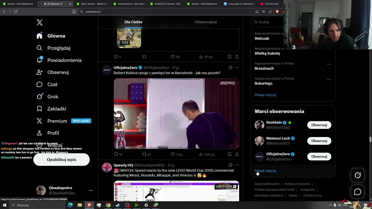Open options for Bukariego trend

tap(329, 79)
